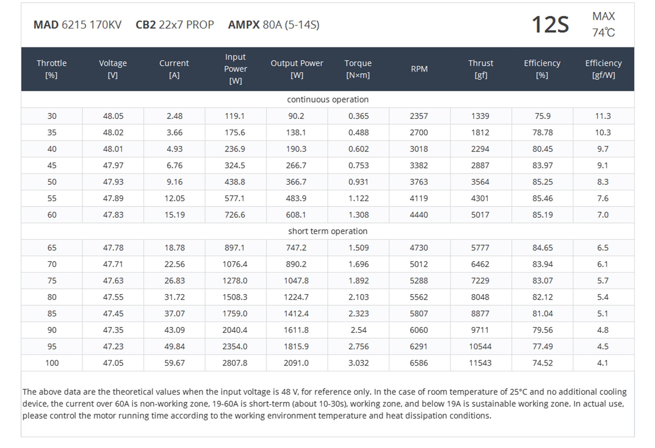Click the Efficiency [%] column header
This screenshot has height=448, width=655.
click(542, 69)
